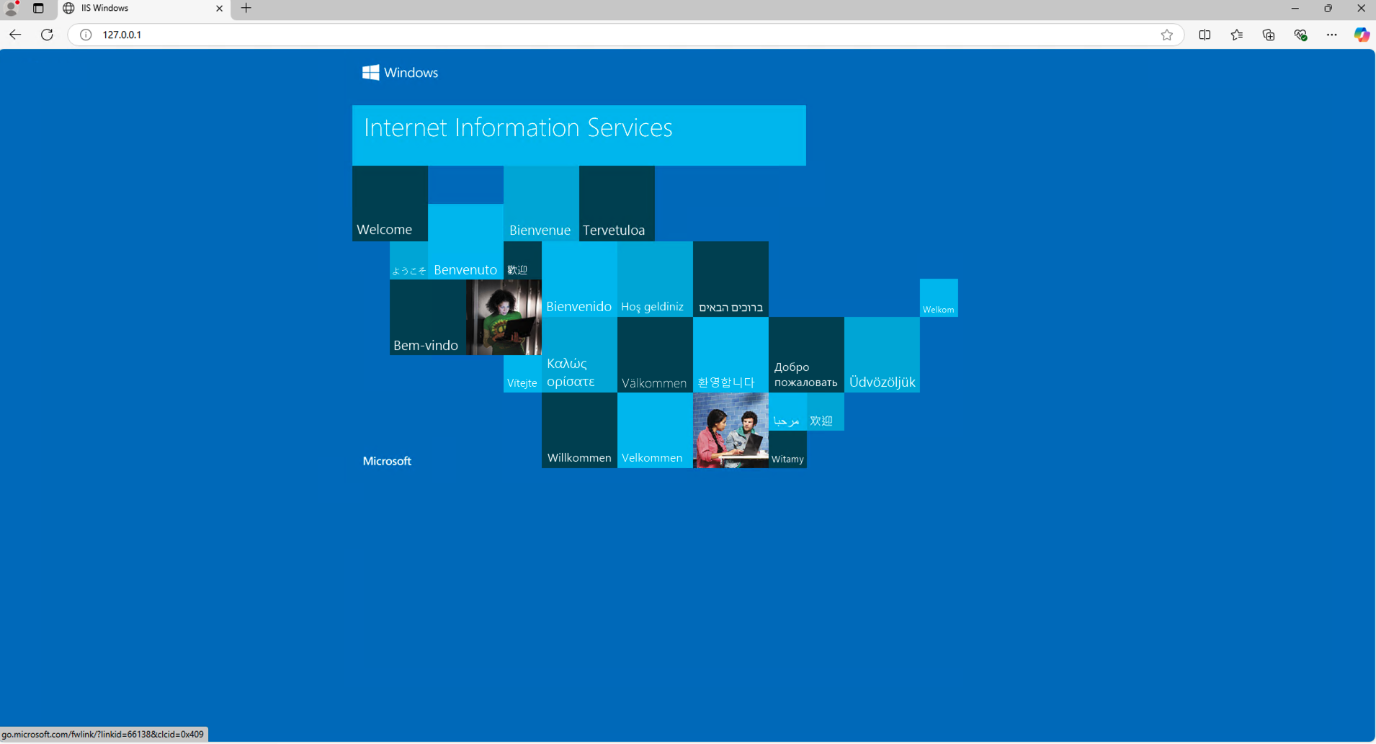Click the Bienvenido tile
Viewport: 1376px width, 744px height.
click(579, 279)
